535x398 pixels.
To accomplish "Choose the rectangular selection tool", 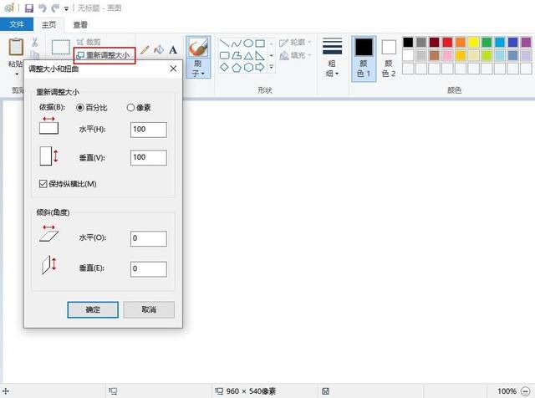I will point(61,47).
